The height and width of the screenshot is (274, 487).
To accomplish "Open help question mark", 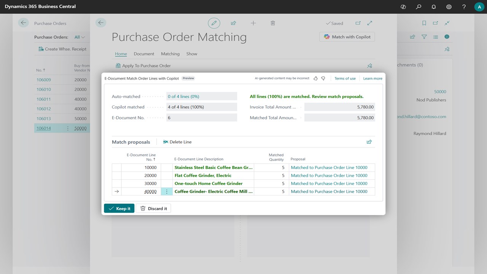I will 464,7.
